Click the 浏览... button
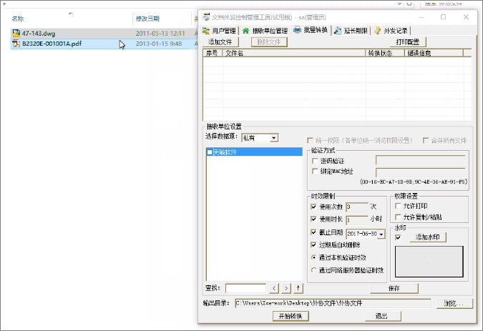Viewport: 483px width, 331px height. [454, 303]
